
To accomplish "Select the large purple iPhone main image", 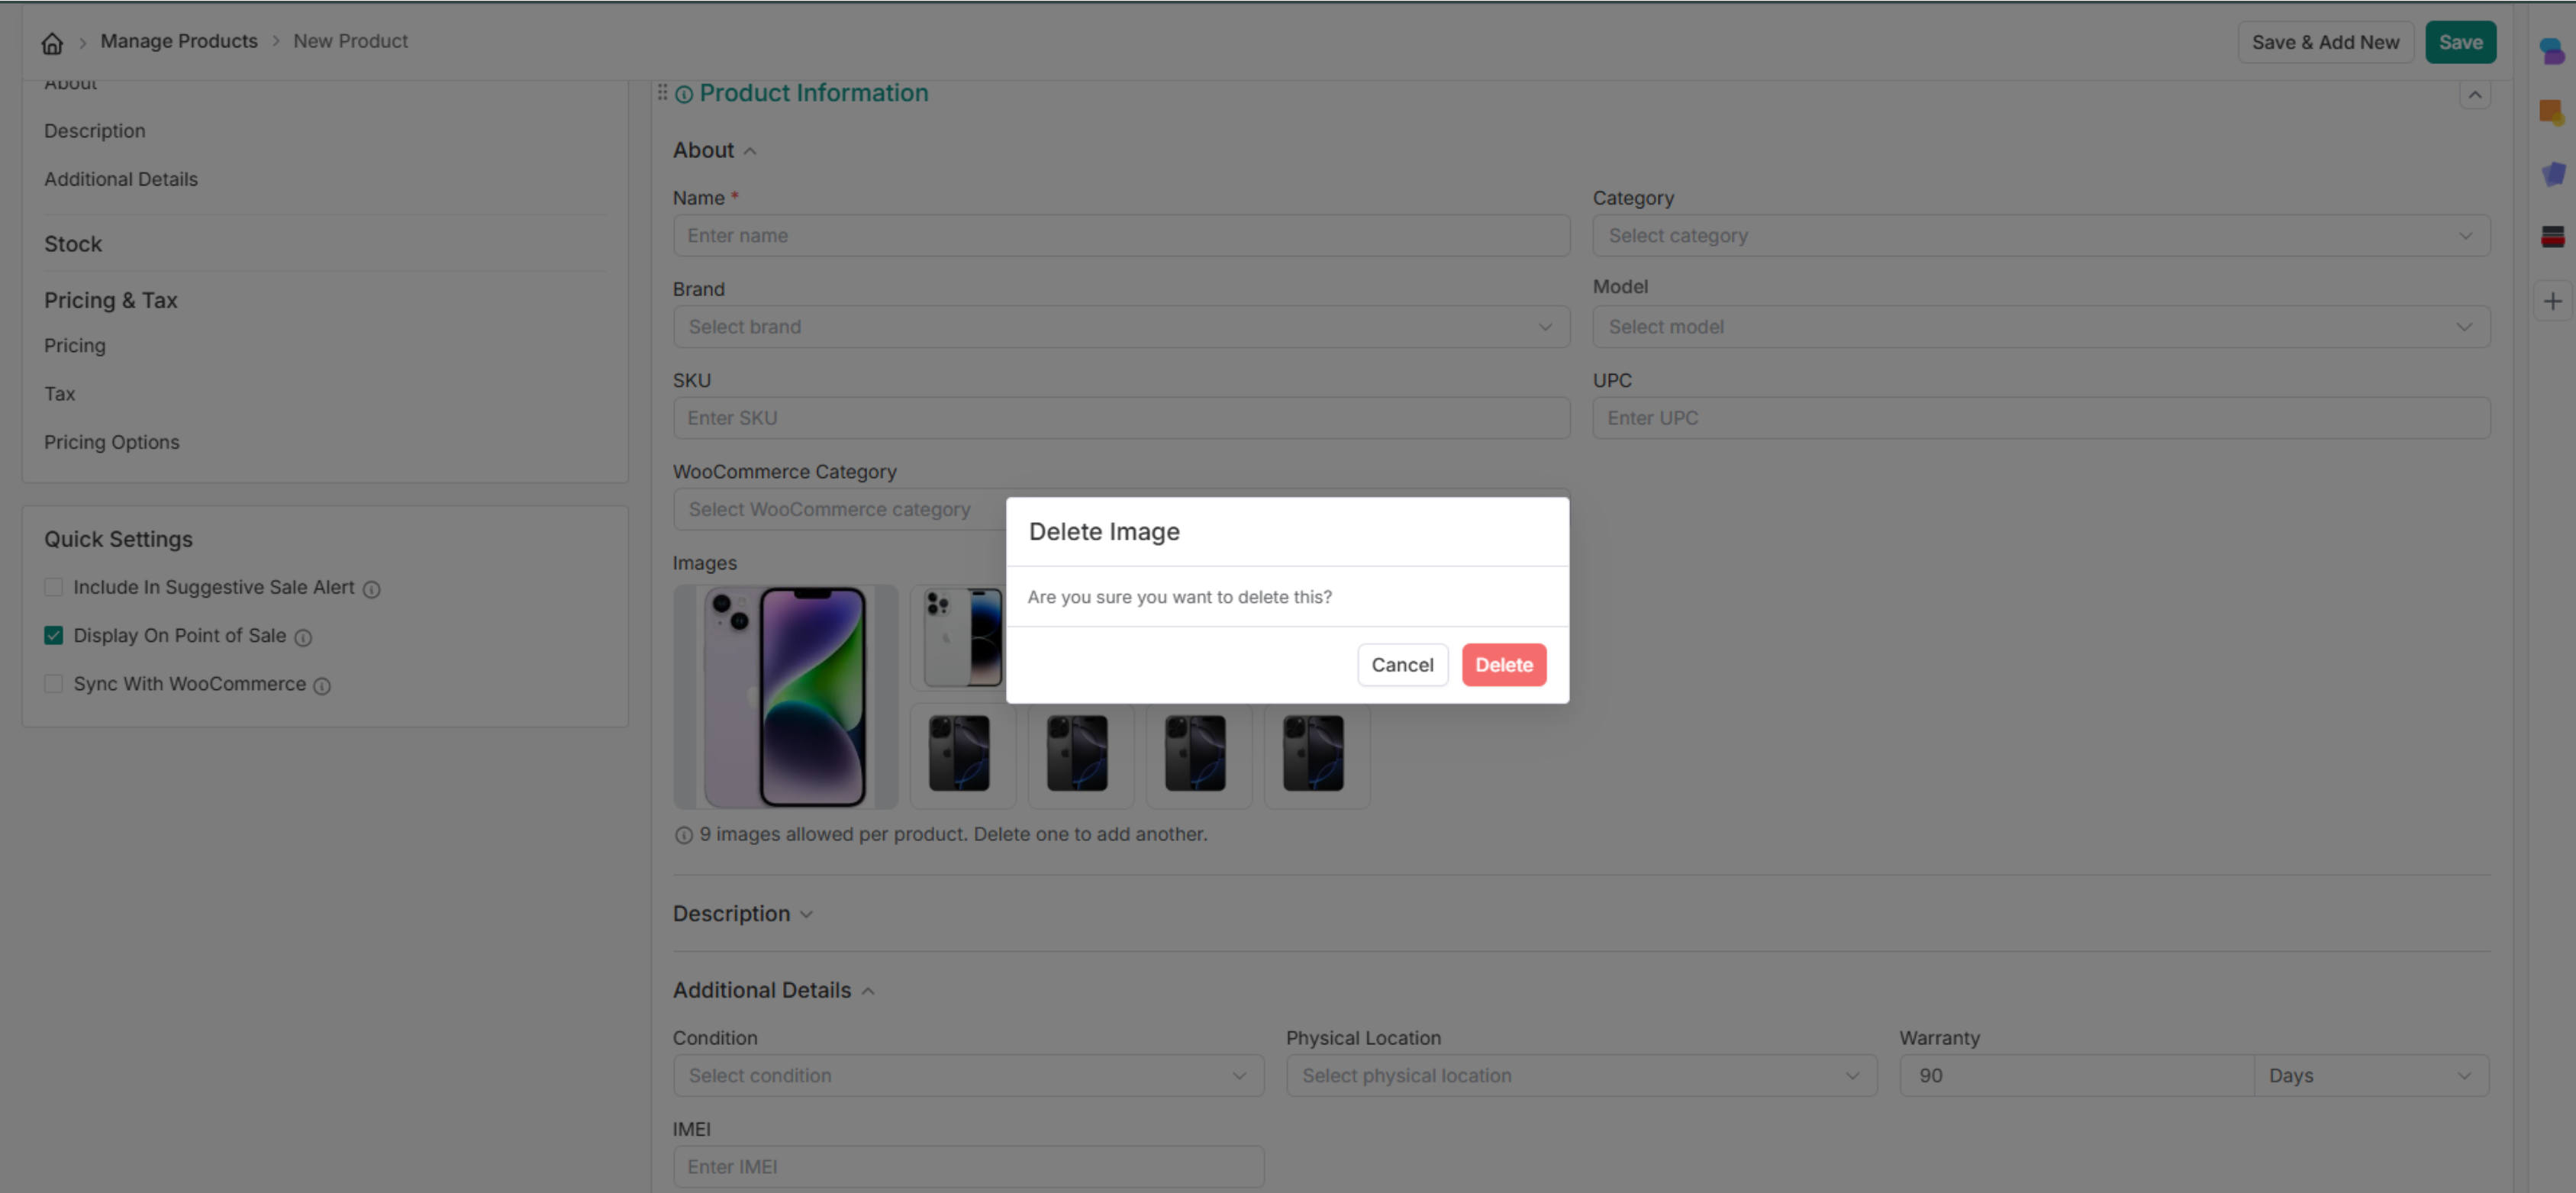I will 785,697.
